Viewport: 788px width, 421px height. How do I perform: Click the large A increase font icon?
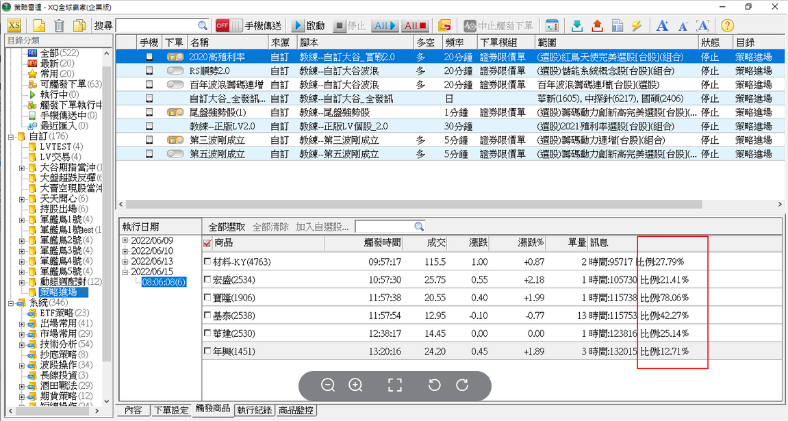coord(661,26)
